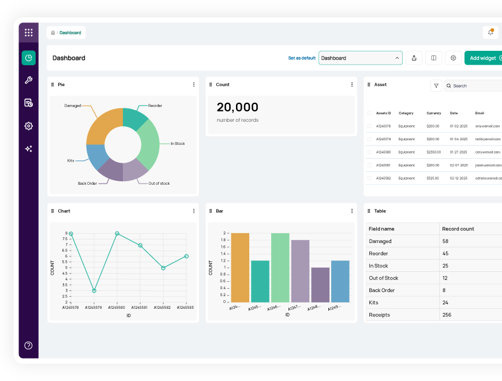This screenshot has width=502, height=381.
Task: Click the share/export icon button
Action: pyautogui.click(x=414, y=58)
